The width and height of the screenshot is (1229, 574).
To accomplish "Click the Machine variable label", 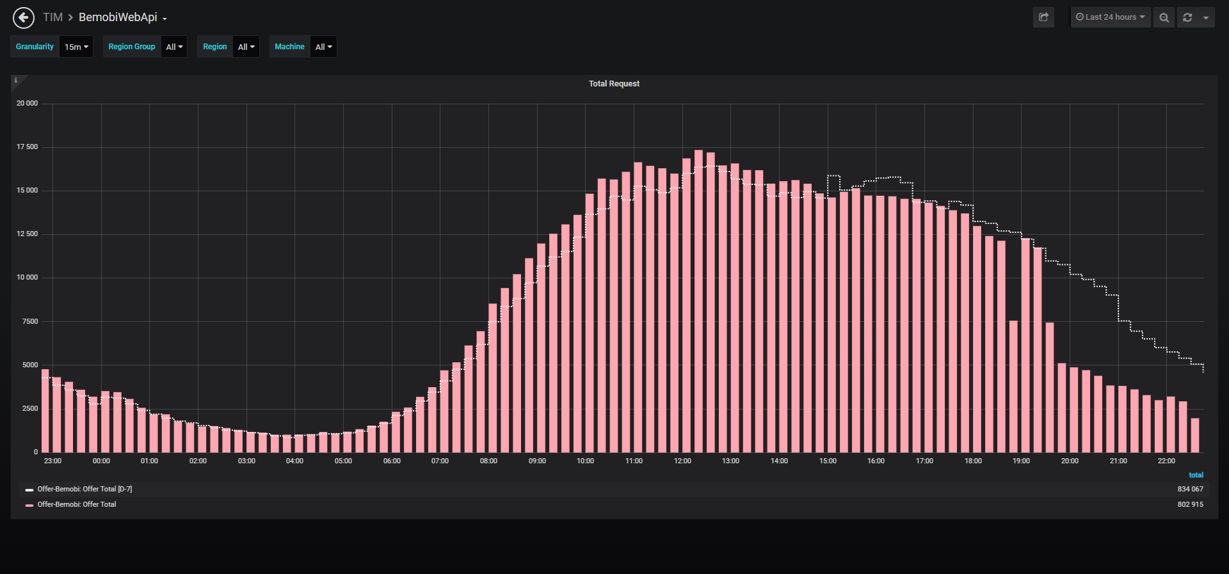I will [289, 47].
